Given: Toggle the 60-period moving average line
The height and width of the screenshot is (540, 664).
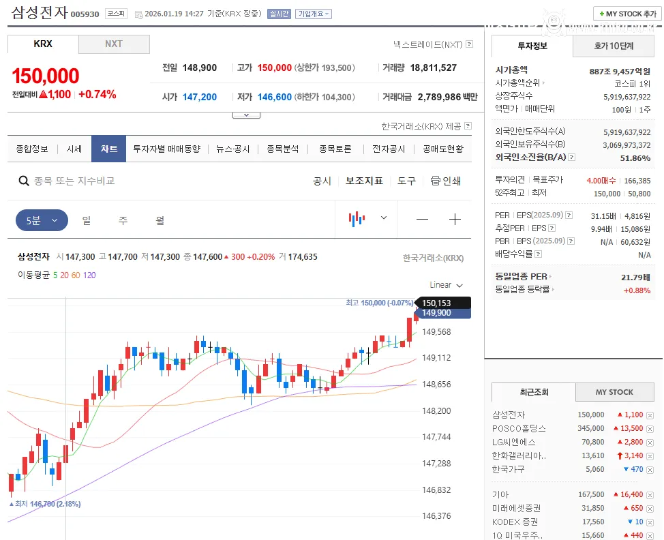Looking at the screenshot, I should (75, 275).
